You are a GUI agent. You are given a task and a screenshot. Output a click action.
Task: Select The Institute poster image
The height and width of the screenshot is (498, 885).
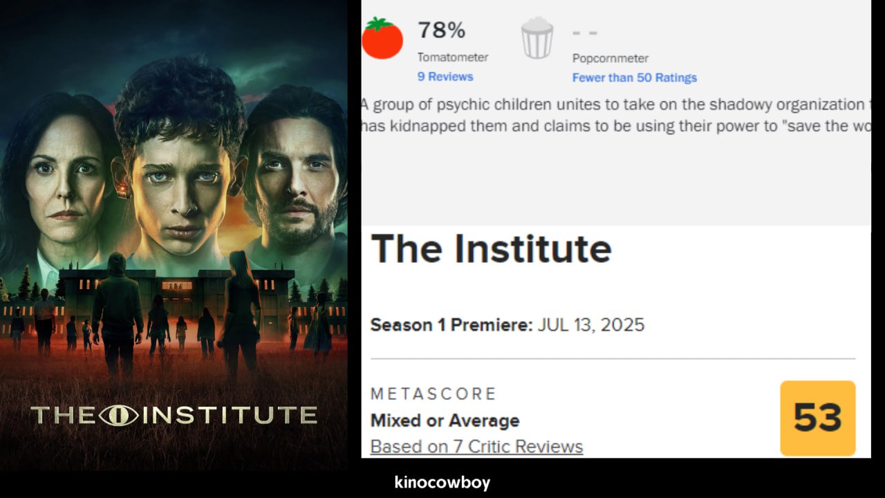(x=174, y=235)
